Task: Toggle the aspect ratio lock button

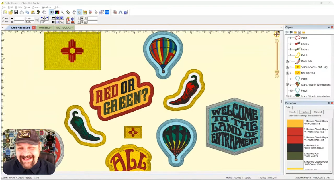Action: click(37, 20)
